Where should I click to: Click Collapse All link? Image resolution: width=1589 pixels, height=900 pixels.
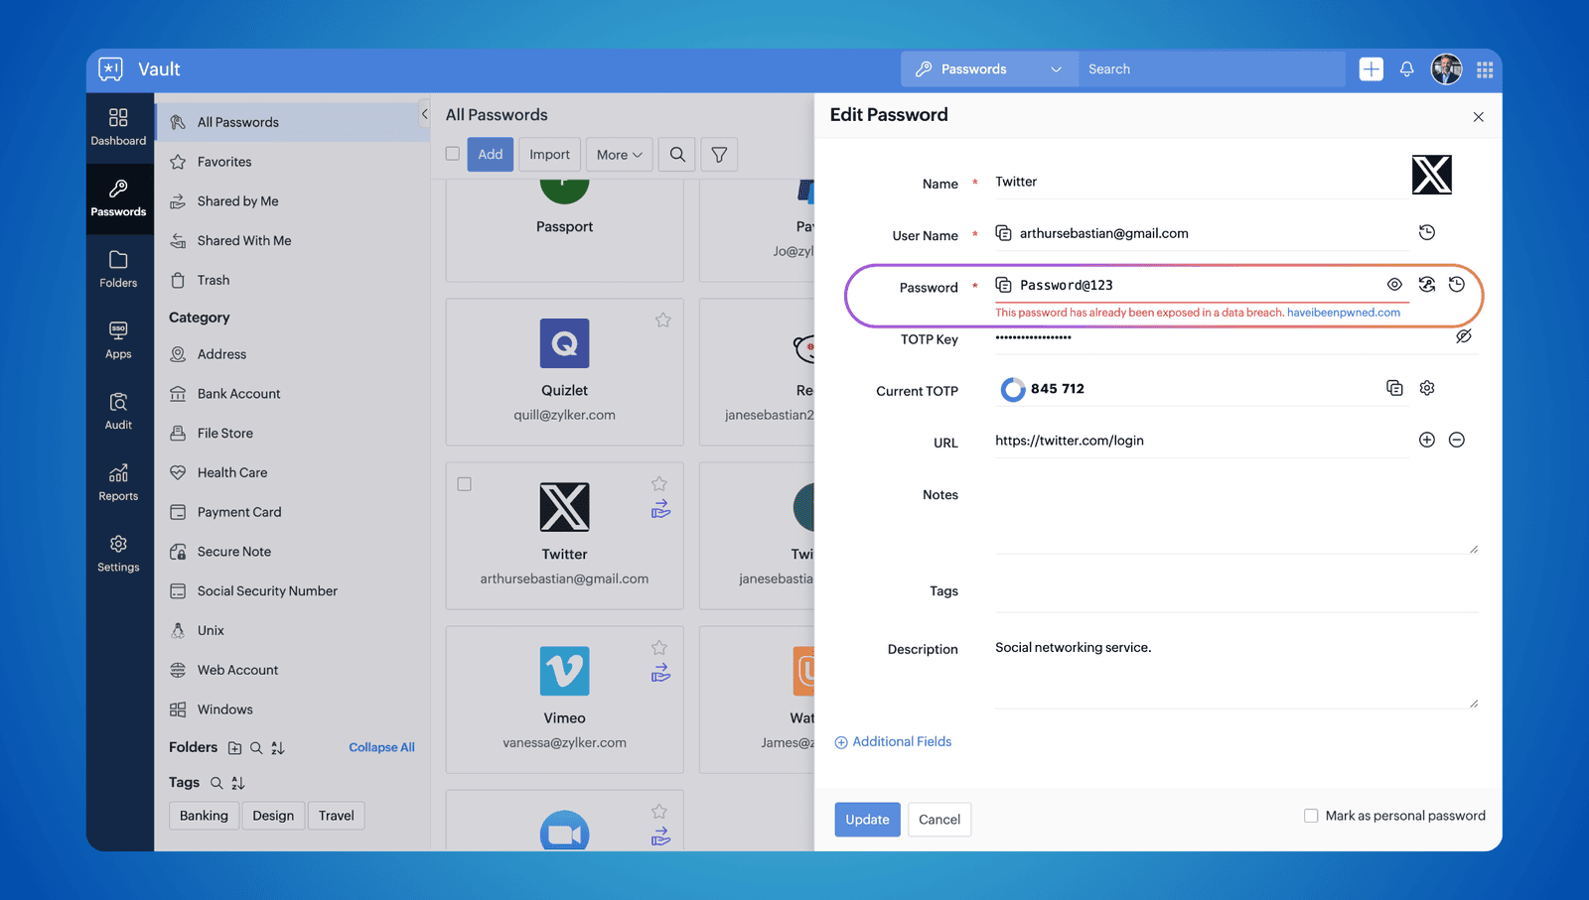381,747
